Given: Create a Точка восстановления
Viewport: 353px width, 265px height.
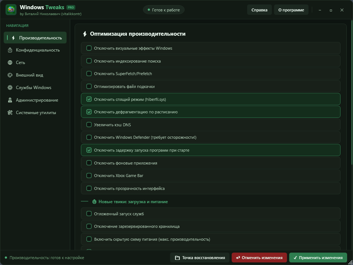Looking at the screenshot, I should [x=200, y=258].
